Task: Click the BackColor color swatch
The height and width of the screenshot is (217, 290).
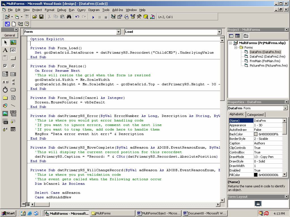Action: pos(256,134)
